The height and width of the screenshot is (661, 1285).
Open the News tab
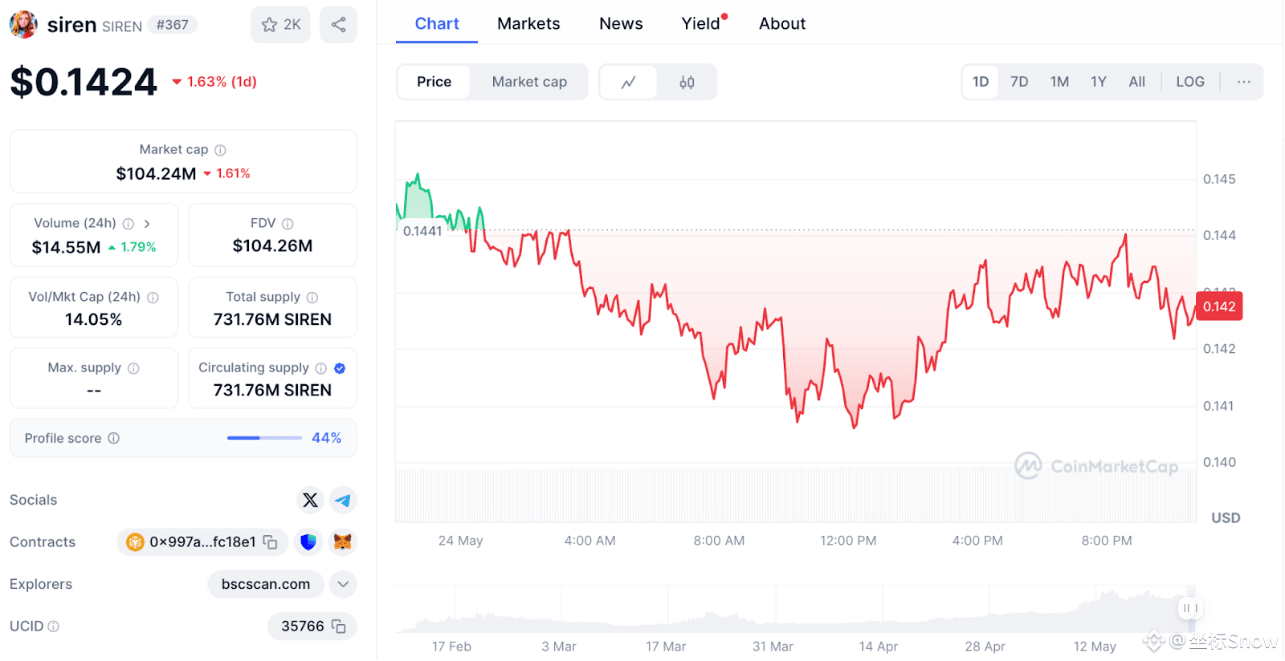pos(621,24)
